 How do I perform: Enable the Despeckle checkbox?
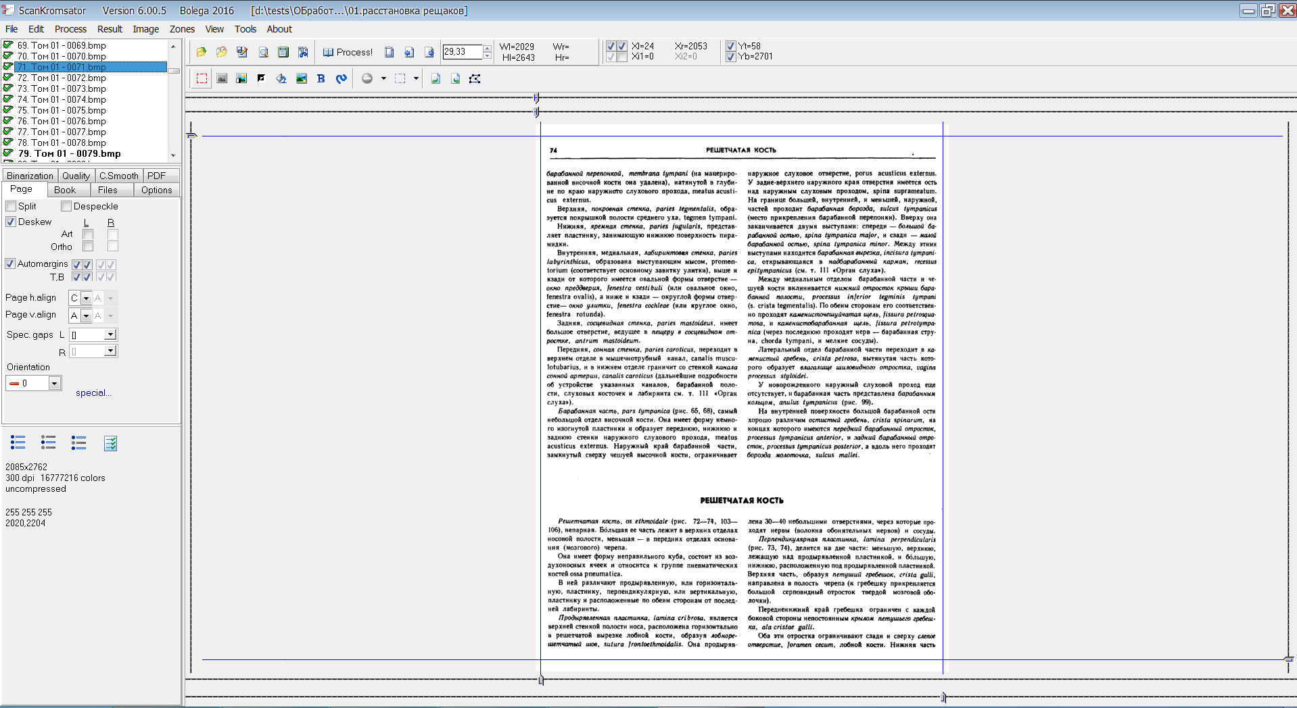click(x=66, y=206)
